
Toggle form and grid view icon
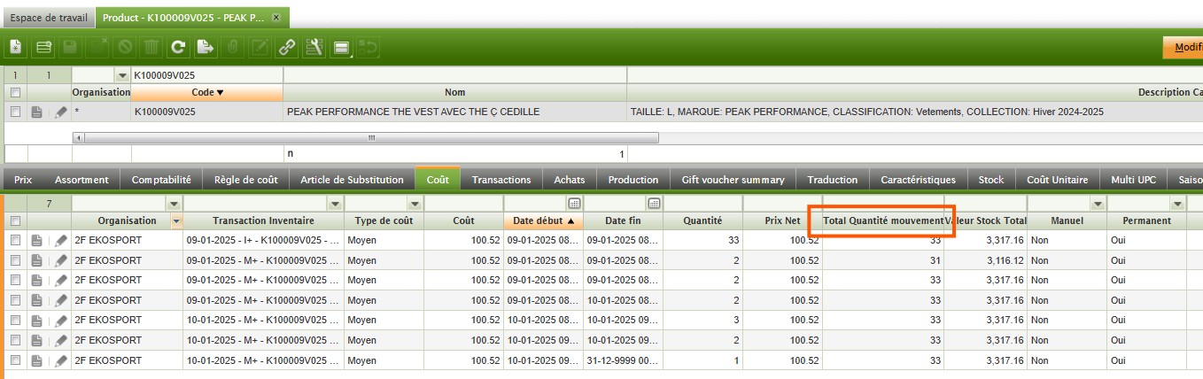tap(341, 47)
